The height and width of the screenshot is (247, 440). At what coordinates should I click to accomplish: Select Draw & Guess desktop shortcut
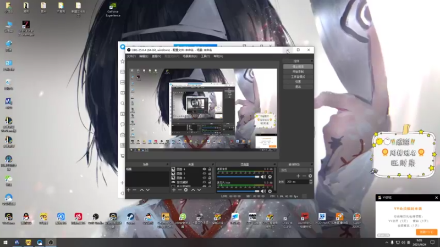click(x=287, y=221)
